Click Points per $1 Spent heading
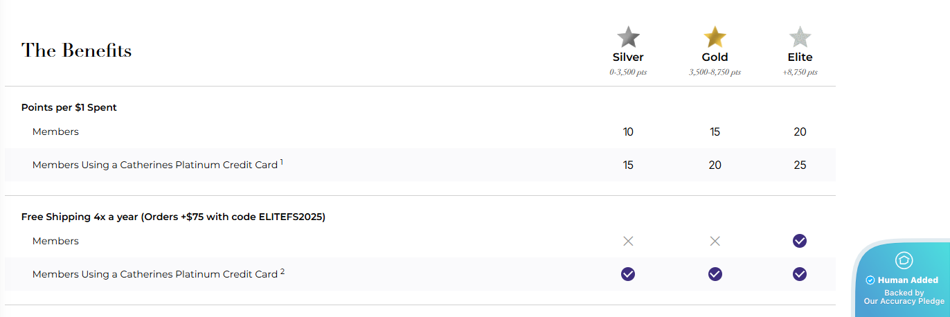Viewport: 950px width, 317px height. 69,107
